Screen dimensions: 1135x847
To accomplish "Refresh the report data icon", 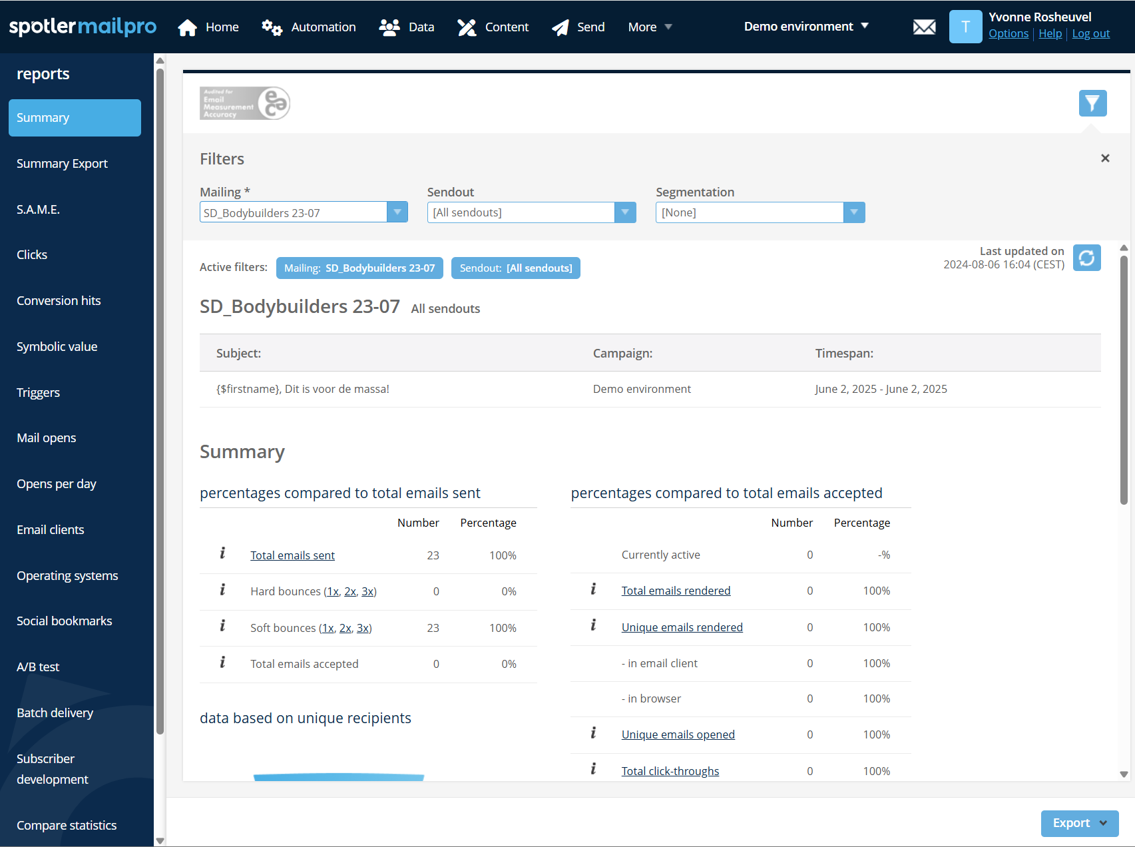I will (x=1086, y=258).
